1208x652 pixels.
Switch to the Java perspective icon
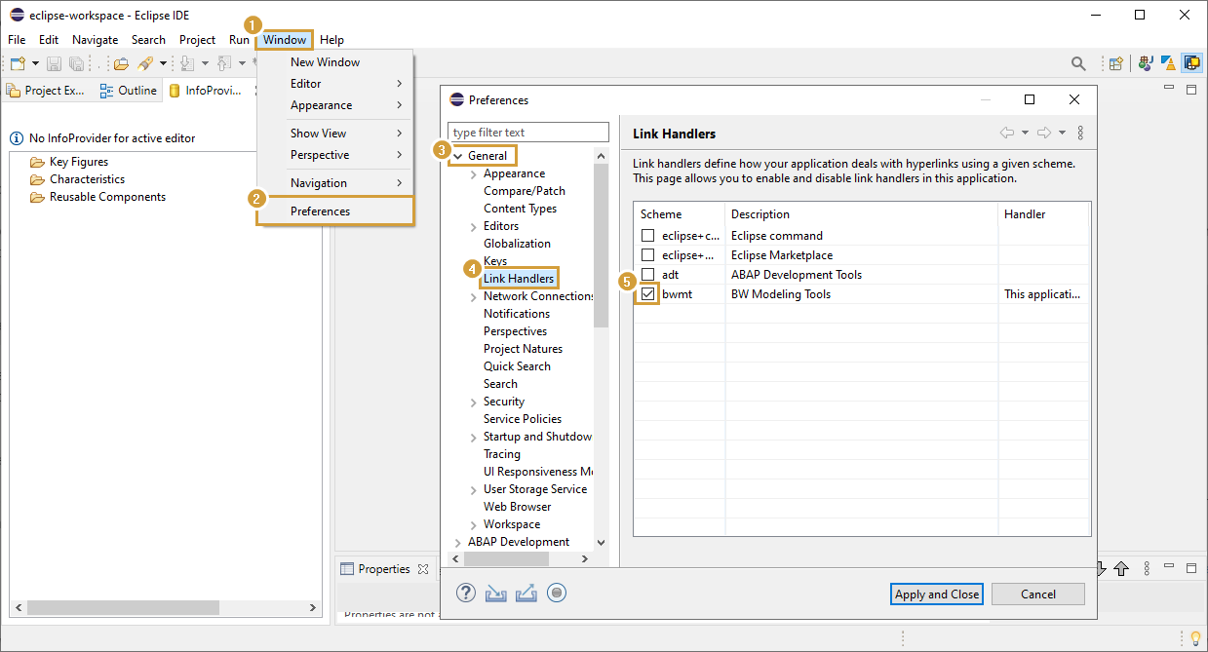[x=1146, y=62]
